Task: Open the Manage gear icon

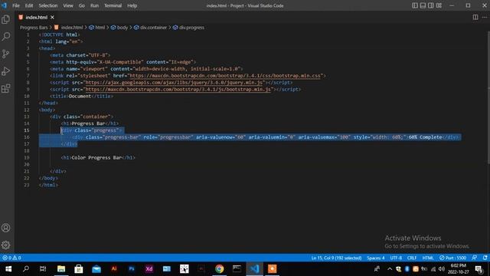Action: click(5, 245)
